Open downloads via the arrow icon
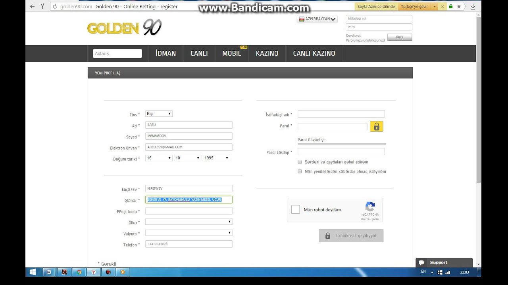Screen dimensions: 508x285 tap(473, 6)
